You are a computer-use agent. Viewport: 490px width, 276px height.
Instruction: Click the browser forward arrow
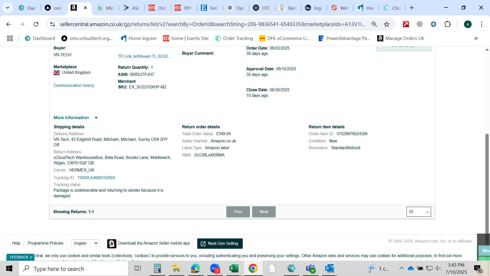point(22,24)
